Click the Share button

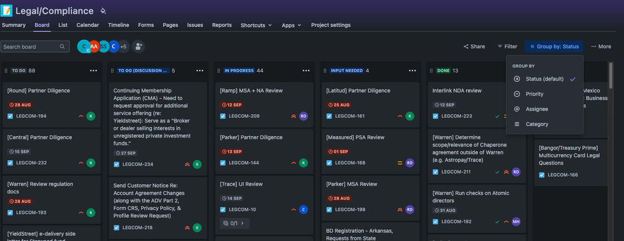[x=474, y=47]
